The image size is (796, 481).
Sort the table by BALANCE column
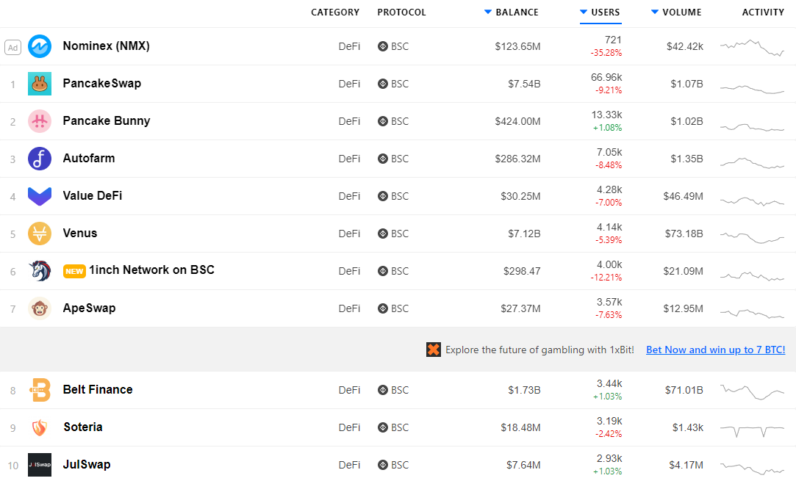[x=512, y=12]
